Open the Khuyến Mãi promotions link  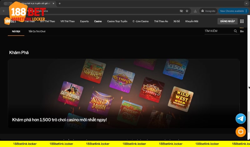[x=191, y=21]
